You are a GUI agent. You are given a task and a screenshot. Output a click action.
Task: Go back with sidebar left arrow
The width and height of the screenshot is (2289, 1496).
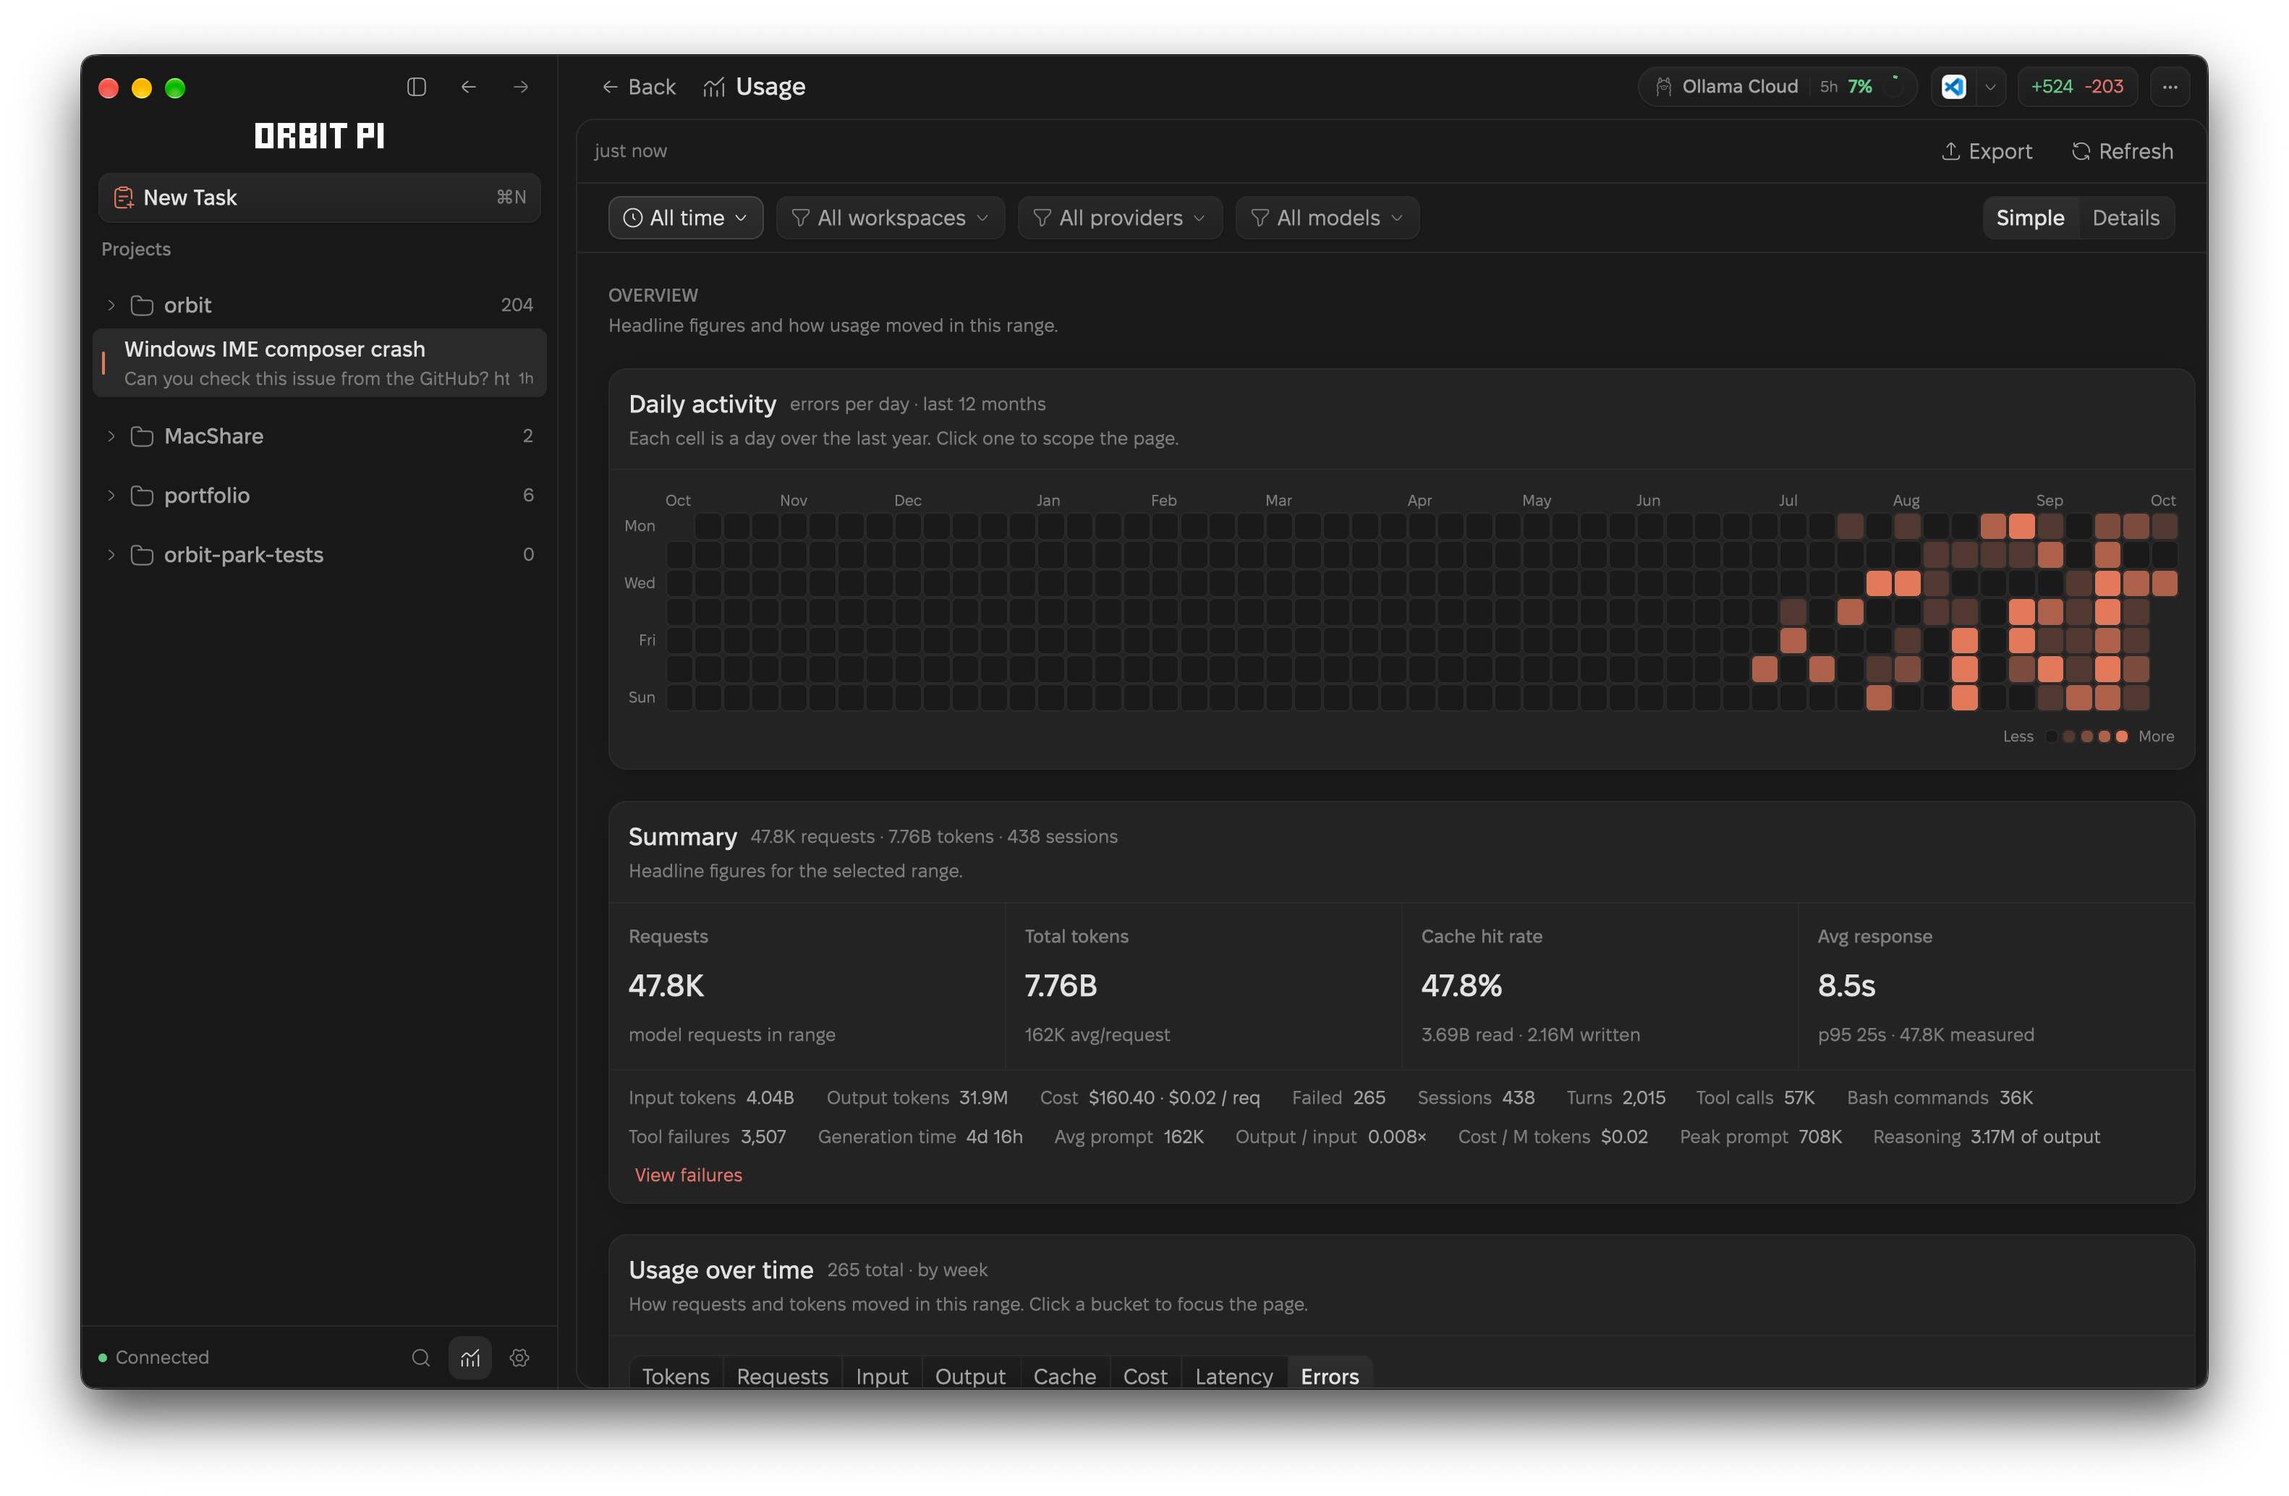point(468,87)
